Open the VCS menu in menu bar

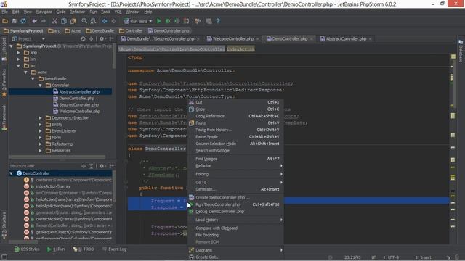click(118, 12)
